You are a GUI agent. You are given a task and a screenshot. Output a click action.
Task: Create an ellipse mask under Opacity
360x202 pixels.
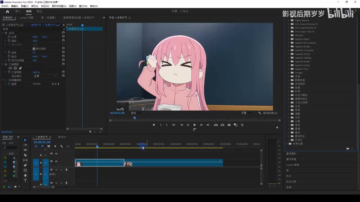click(x=10, y=68)
